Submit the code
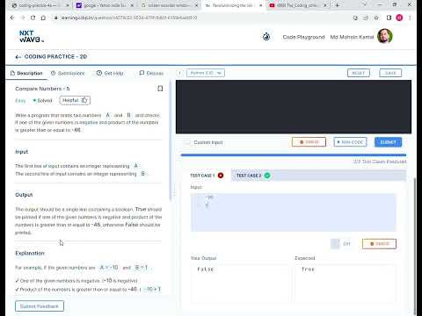The image size is (422, 316). tap(388, 142)
